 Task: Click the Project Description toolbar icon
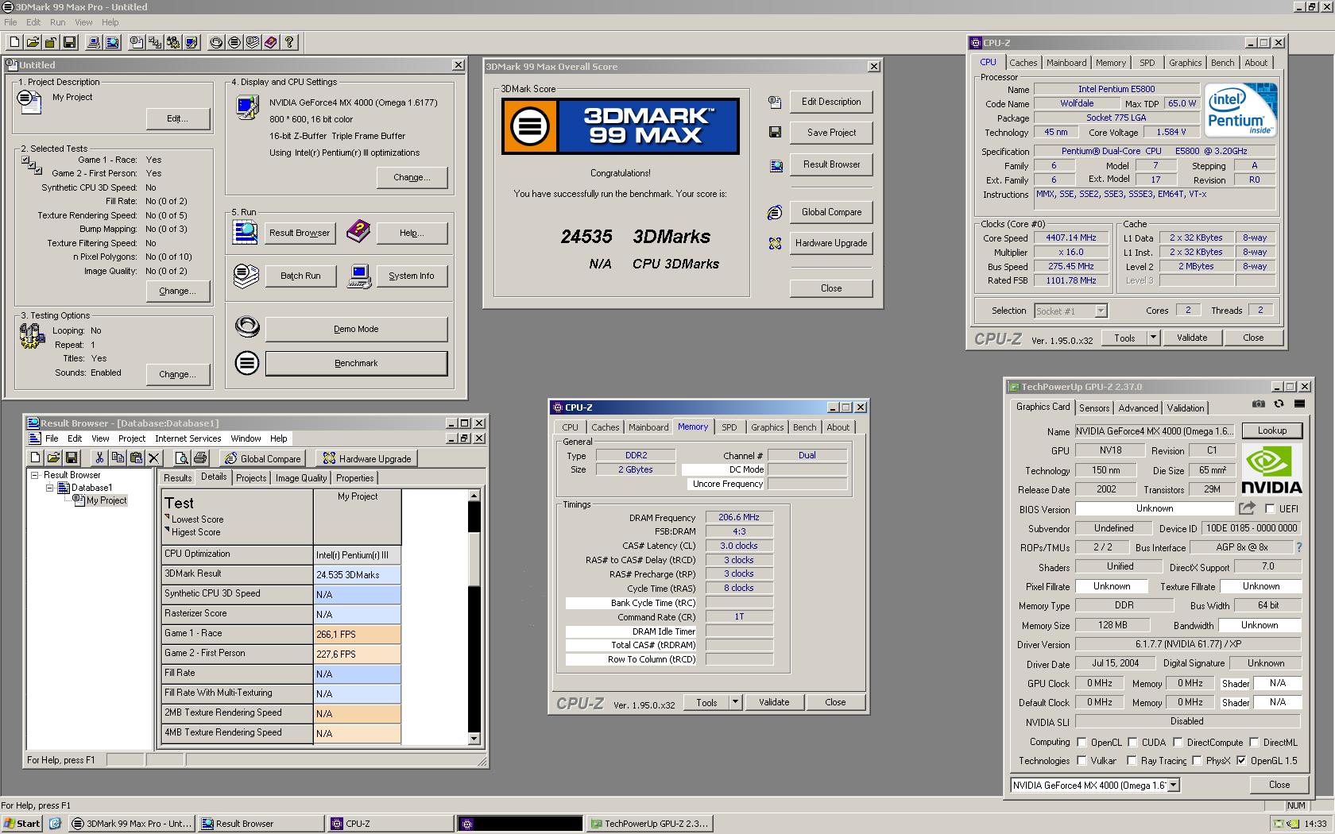point(137,42)
